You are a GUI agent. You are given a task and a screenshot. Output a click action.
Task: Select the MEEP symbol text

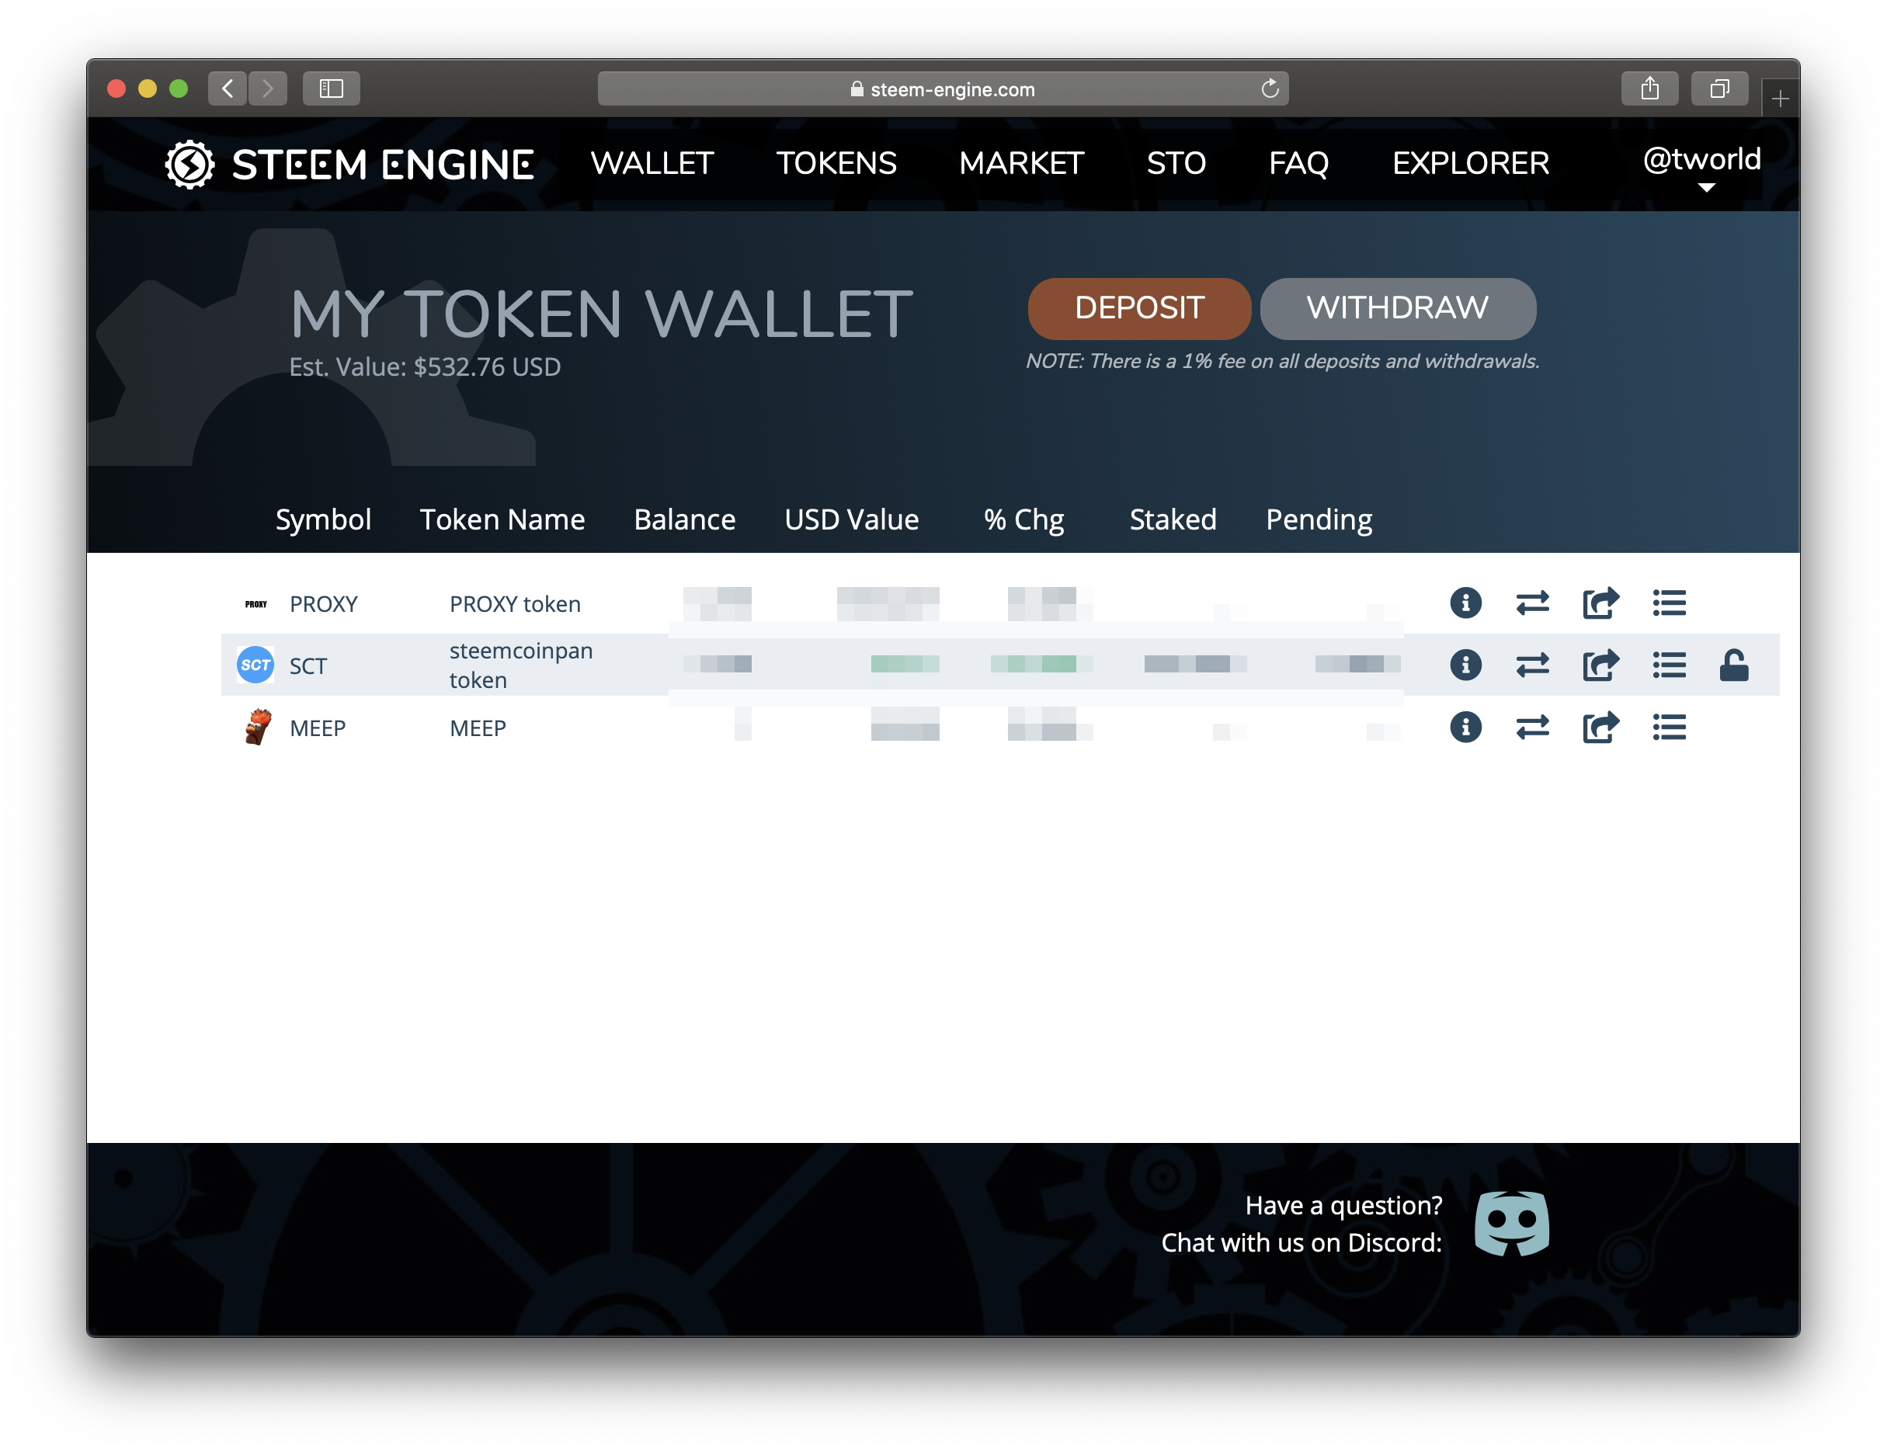click(x=317, y=728)
